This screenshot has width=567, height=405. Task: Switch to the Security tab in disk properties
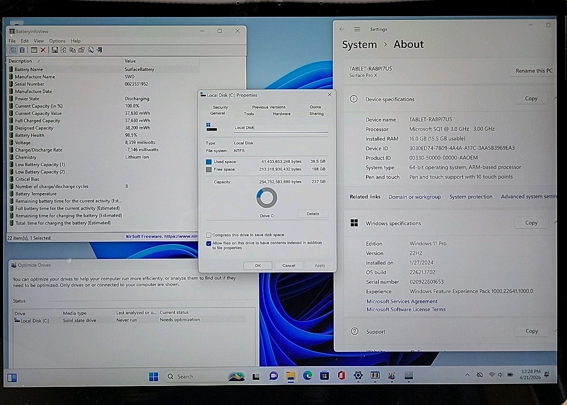(x=220, y=107)
